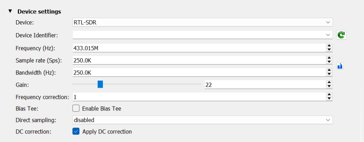The image size is (364, 142).
Task: Uncheck Apply DC correction checkbox
Action: [76, 132]
